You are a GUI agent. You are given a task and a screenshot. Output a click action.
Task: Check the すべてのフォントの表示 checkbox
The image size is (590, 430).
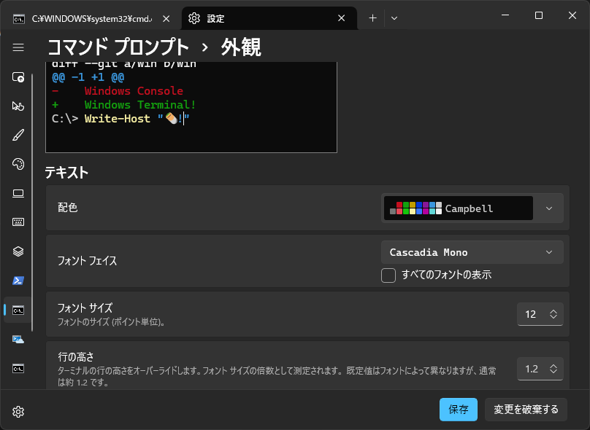[x=388, y=275]
